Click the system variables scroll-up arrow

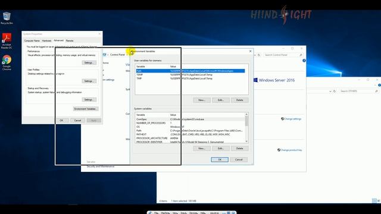tap(246, 114)
